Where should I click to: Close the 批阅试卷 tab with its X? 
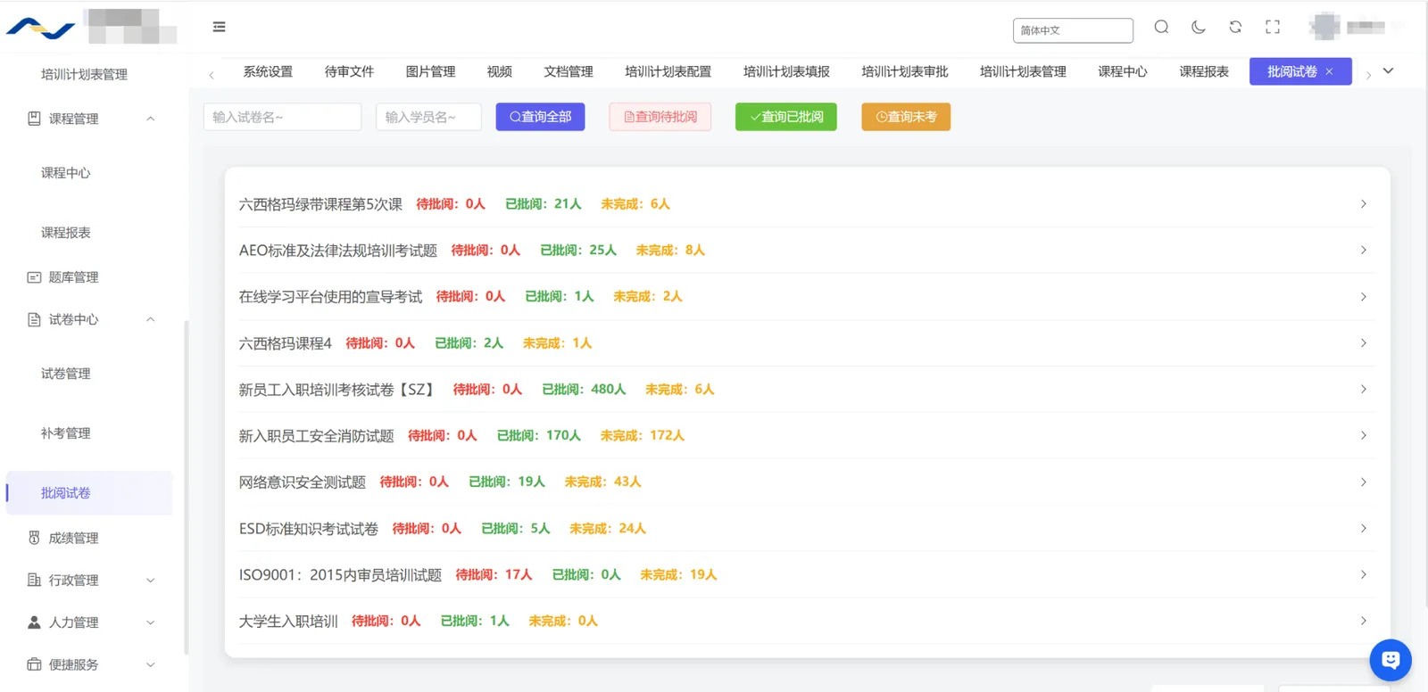click(1329, 71)
